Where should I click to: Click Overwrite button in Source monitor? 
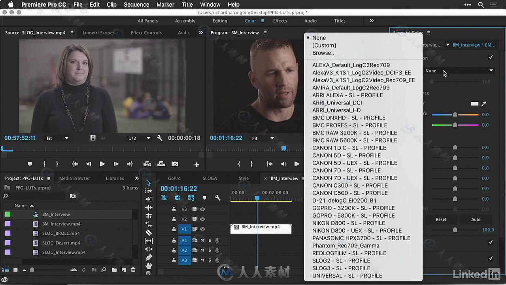(x=161, y=164)
